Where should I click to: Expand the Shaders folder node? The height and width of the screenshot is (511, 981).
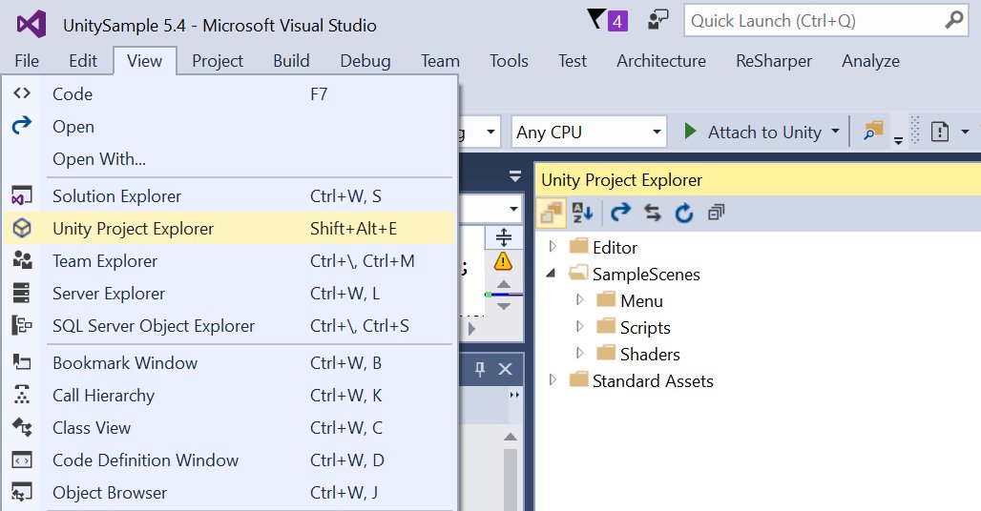pos(580,354)
